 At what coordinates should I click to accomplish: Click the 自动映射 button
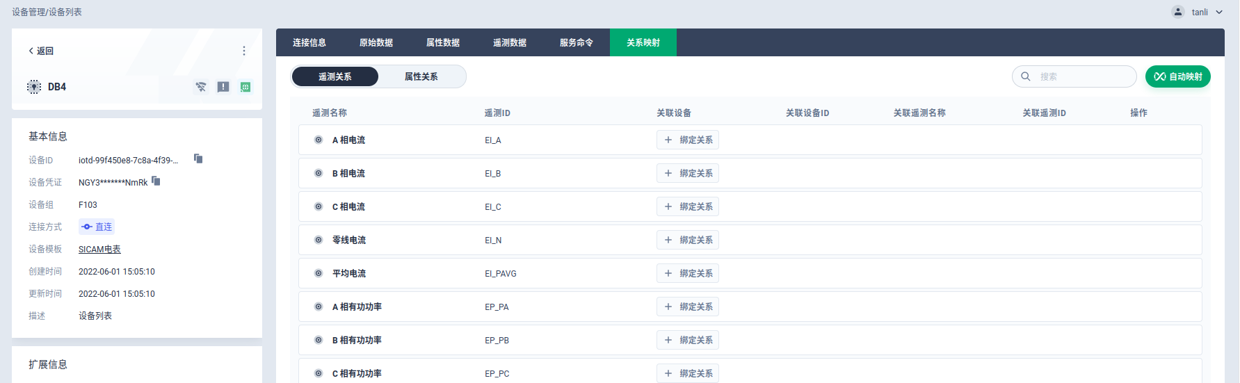[1177, 76]
